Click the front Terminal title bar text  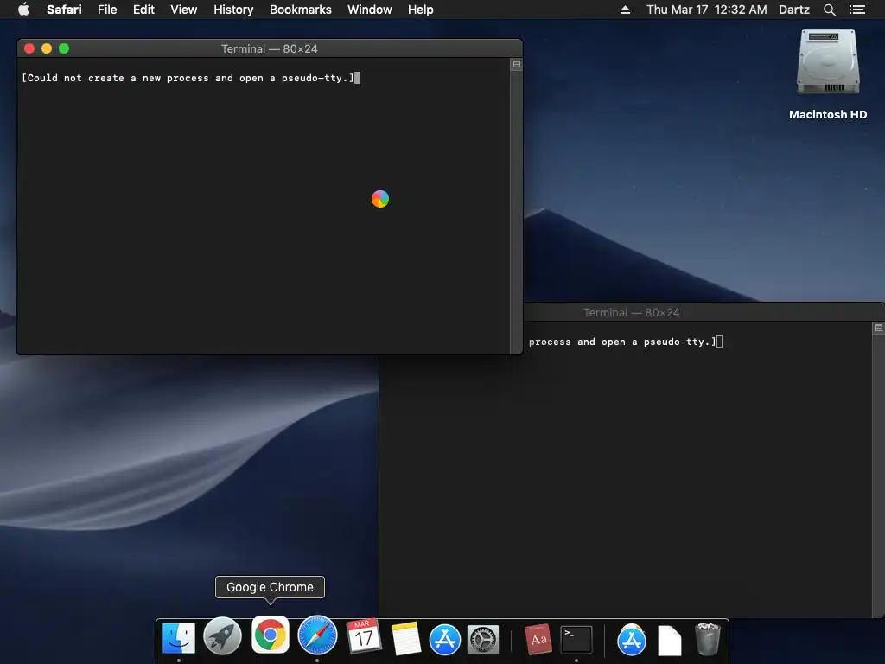click(270, 48)
